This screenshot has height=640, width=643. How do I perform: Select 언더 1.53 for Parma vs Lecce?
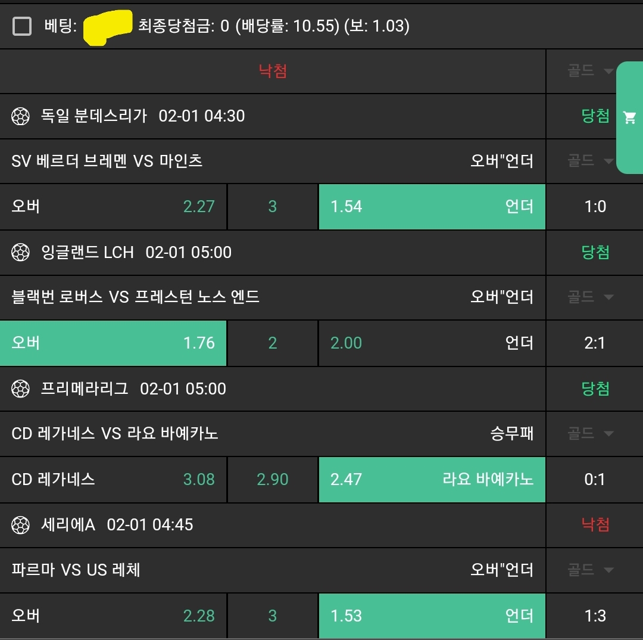coord(432,616)
